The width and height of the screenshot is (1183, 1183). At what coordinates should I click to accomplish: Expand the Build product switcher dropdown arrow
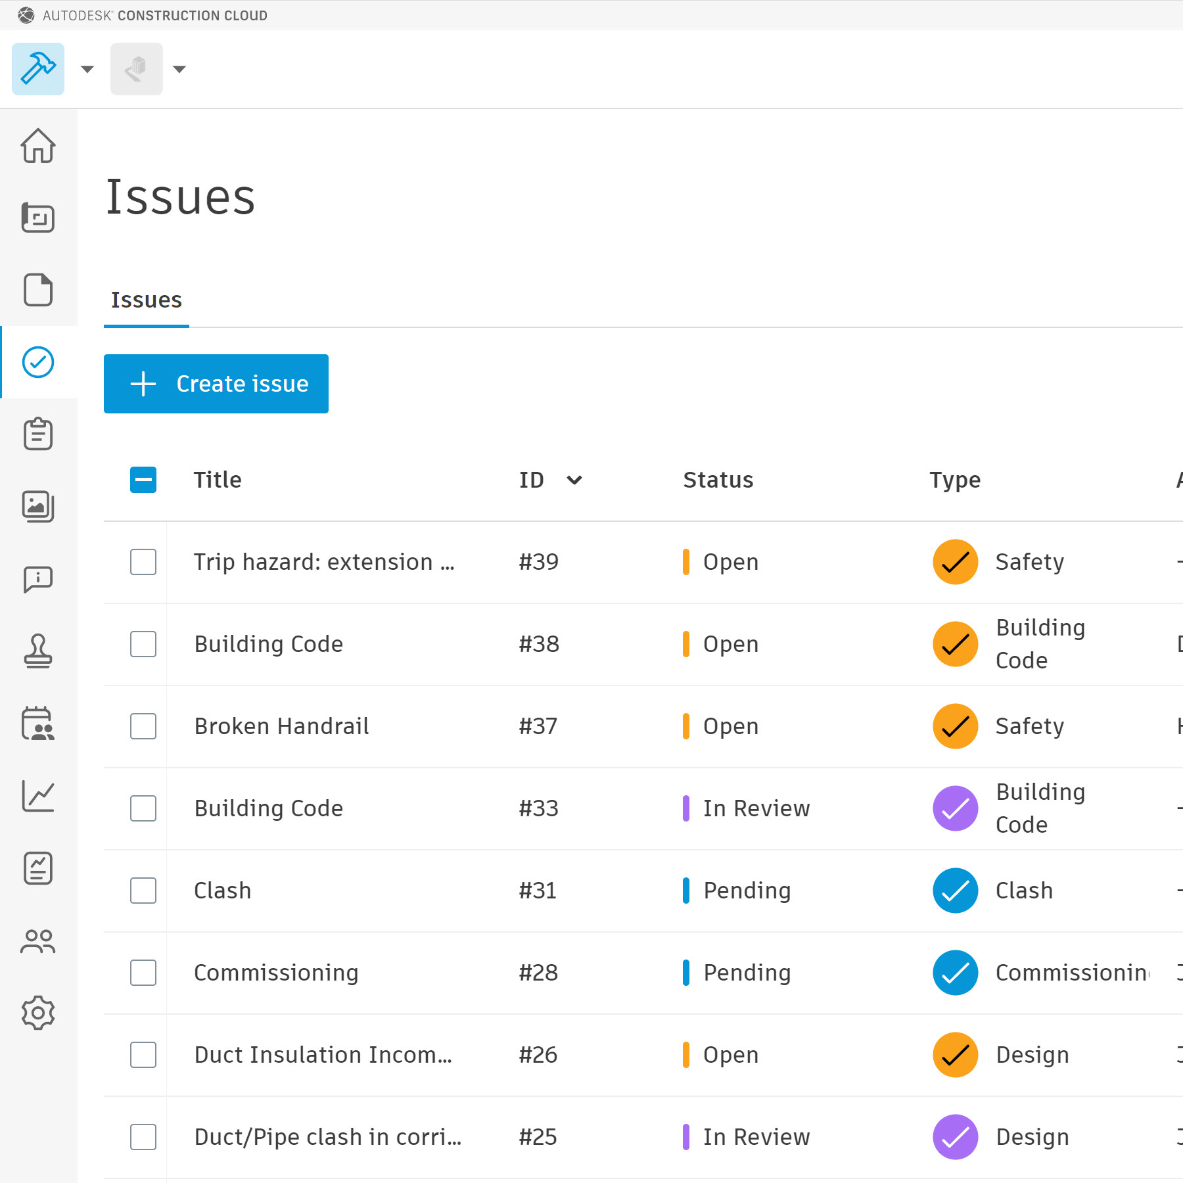tap(87, 69)
